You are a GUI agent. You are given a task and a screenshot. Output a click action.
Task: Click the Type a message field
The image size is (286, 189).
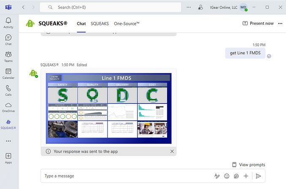click(x=127, y=176)
